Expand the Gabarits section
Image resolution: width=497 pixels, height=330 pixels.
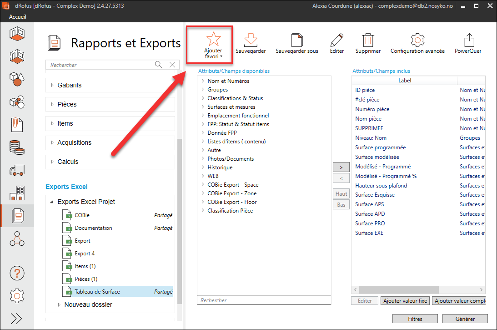[52, 85]
